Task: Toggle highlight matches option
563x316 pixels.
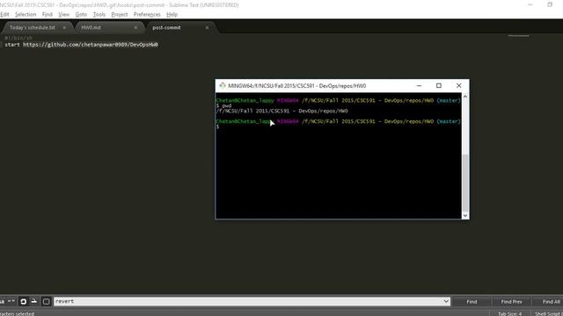Action: tap(47, 301)
